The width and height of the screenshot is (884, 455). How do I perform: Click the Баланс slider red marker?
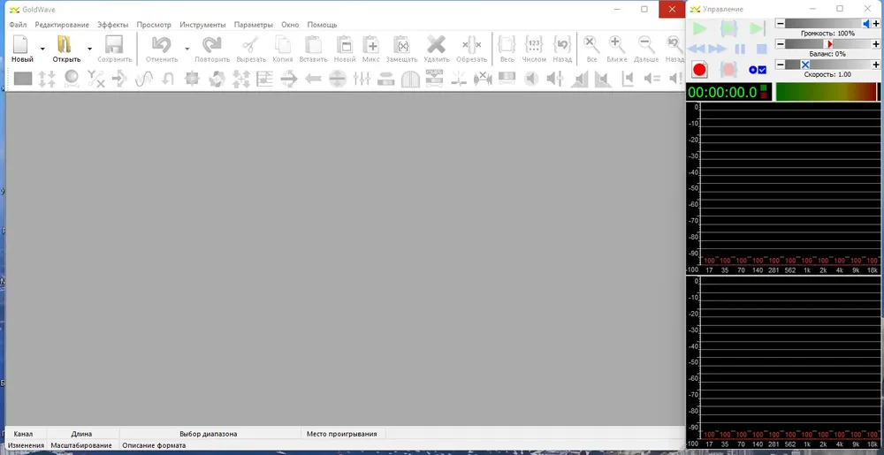coord(829,44)
